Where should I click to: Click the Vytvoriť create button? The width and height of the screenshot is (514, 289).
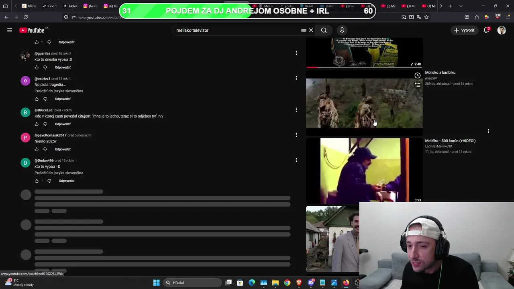tap(464, 30)
